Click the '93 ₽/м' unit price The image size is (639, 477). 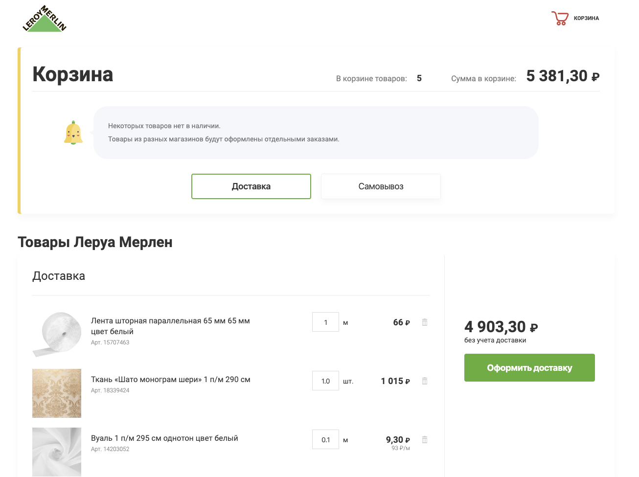pos(401,448)
